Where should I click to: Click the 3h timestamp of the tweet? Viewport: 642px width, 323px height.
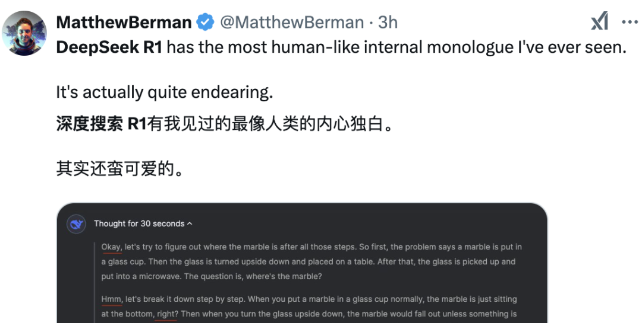[388, 23]
